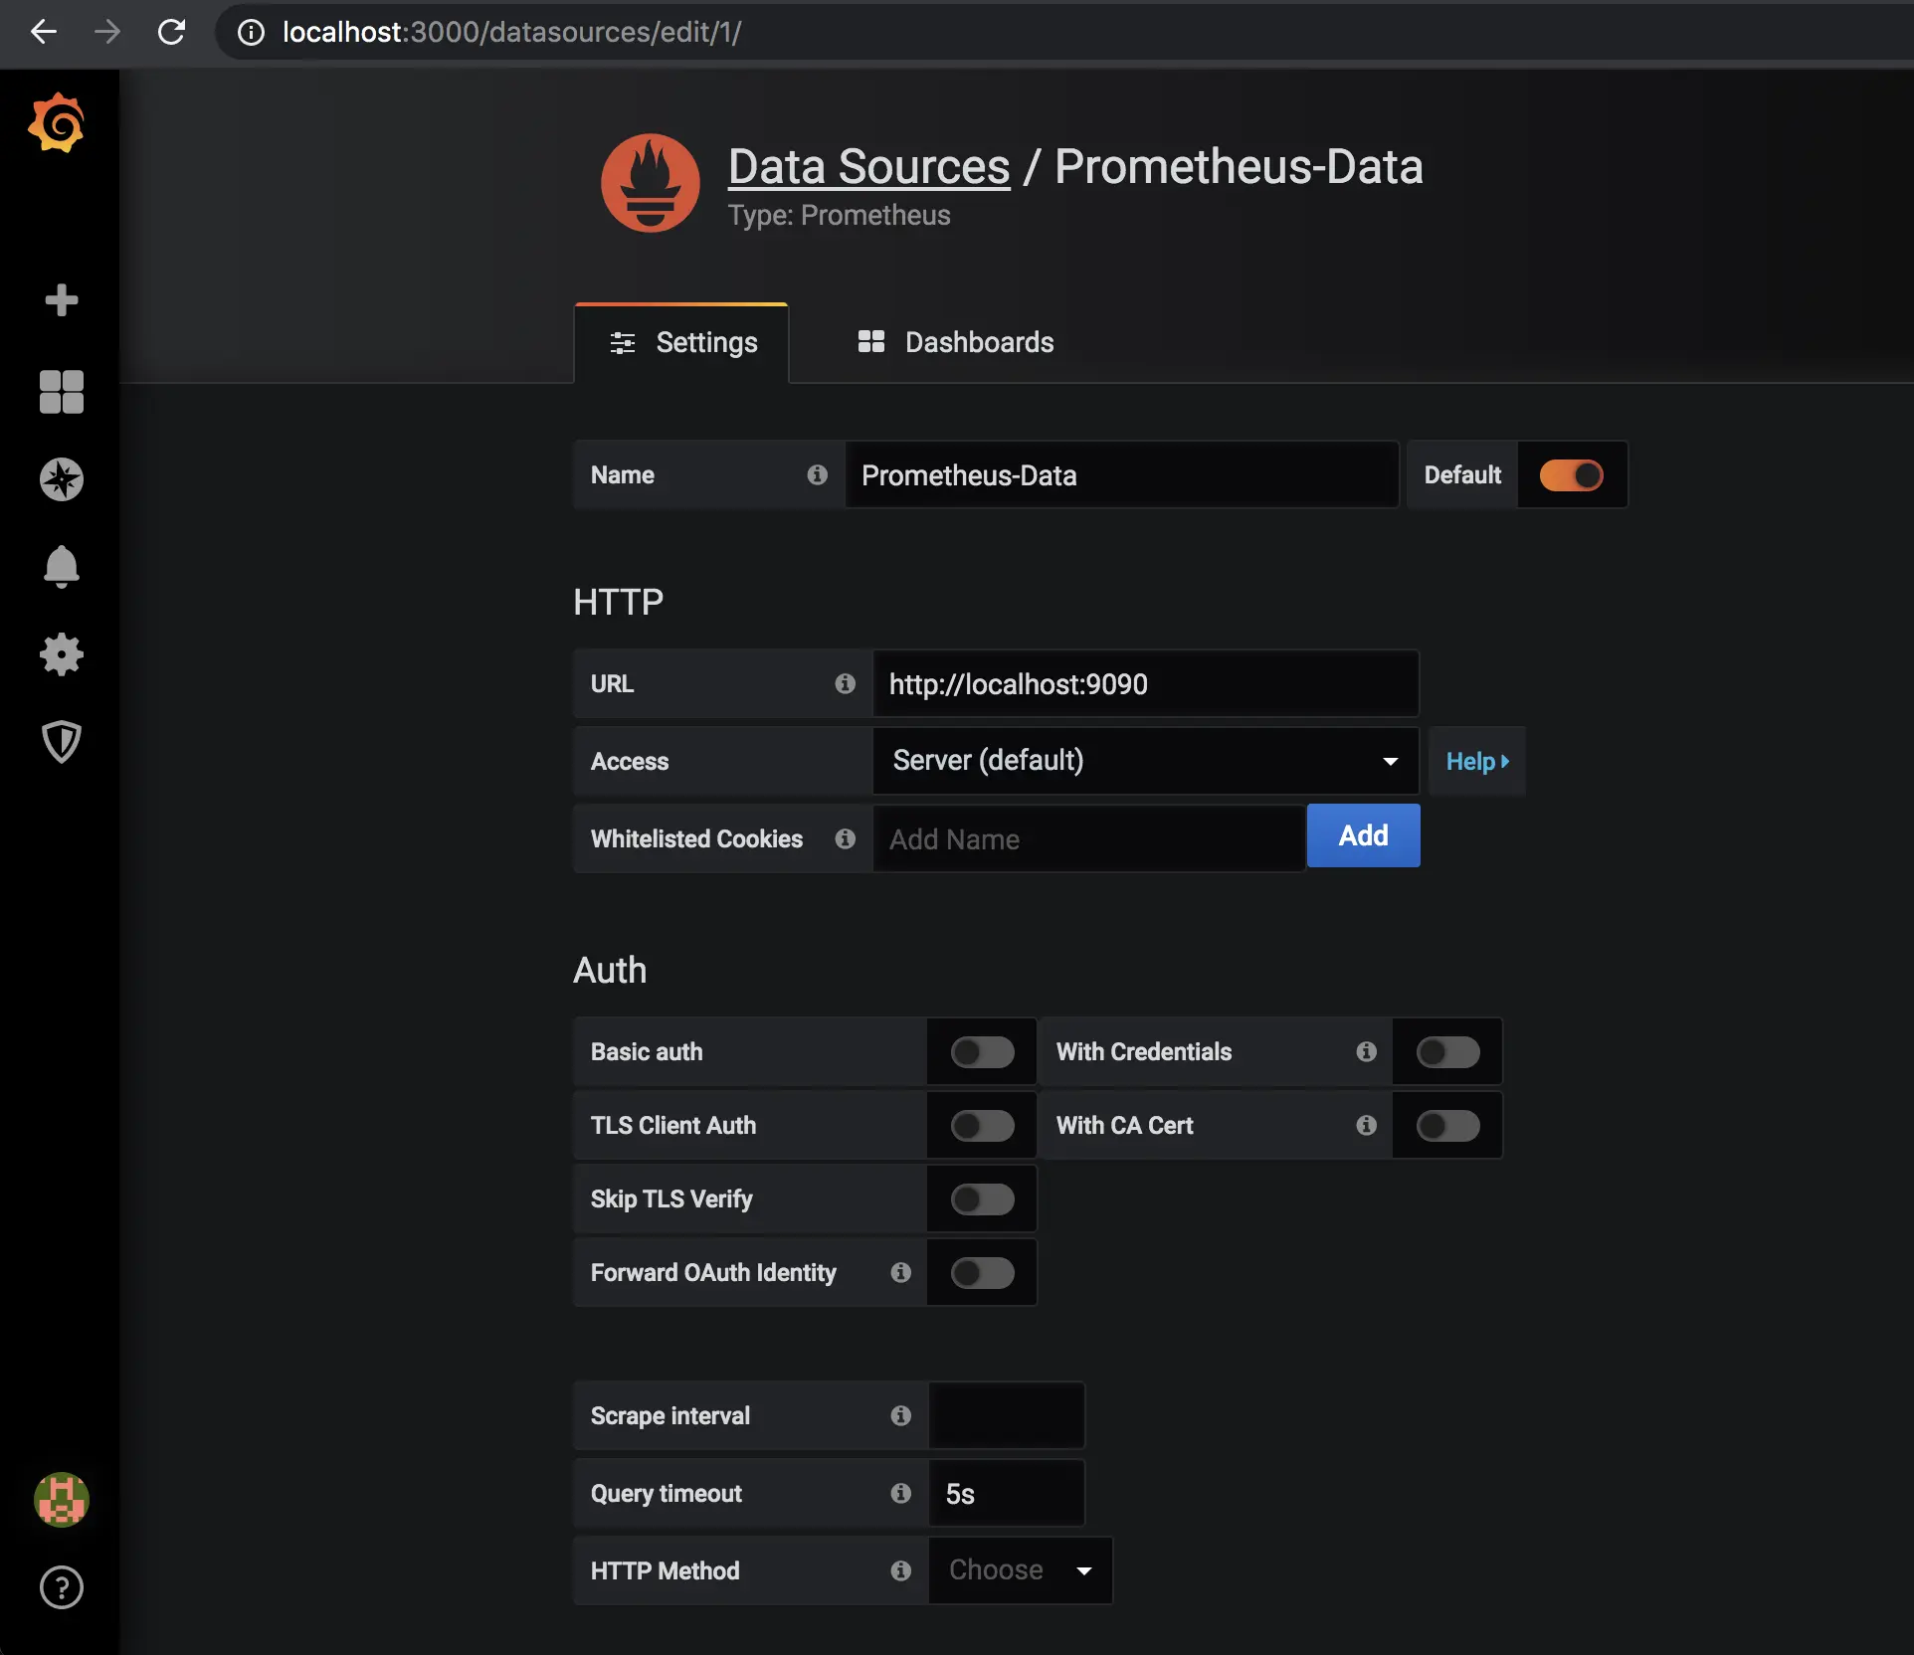Click the info icon for Query timeout

pos(901,1493)
